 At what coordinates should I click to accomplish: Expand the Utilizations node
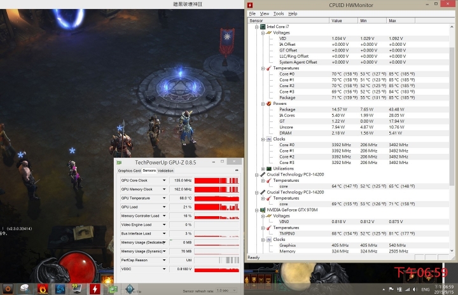(263, 169)
